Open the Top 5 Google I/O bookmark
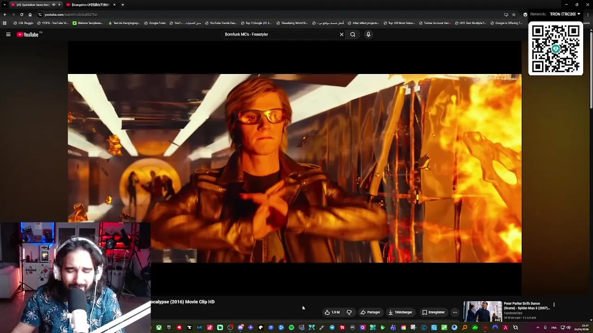Screen dimensions: 593x333 point(256,23)
